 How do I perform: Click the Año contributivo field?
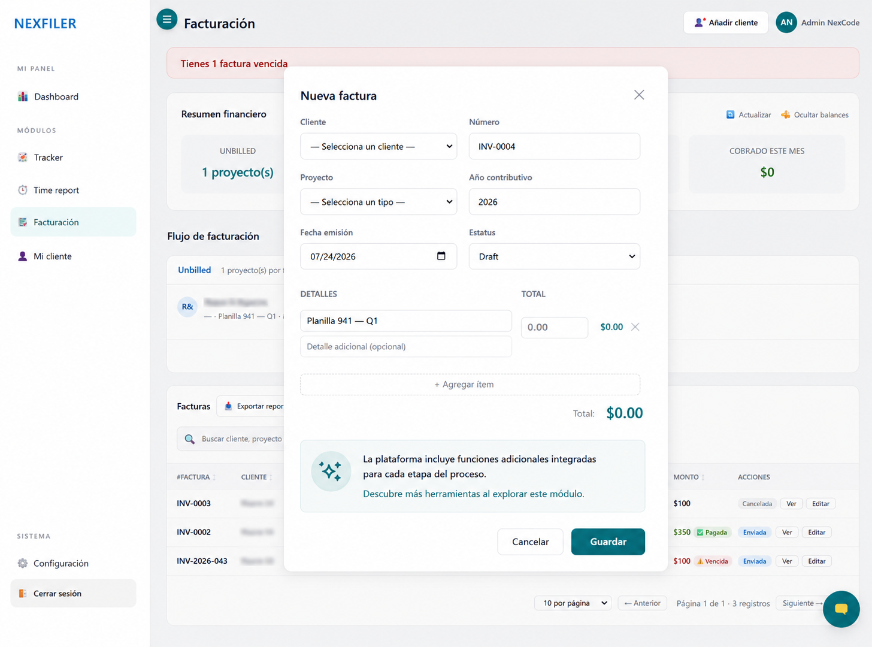pos(555,202)
